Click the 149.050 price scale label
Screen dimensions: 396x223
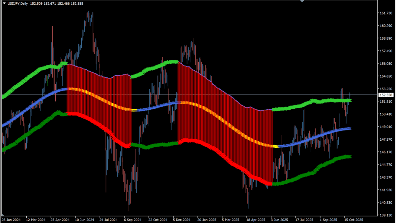(x=385, y=127)
